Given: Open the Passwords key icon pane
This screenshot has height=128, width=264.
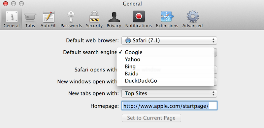Looking at the screenshot, I should [71, 17].
